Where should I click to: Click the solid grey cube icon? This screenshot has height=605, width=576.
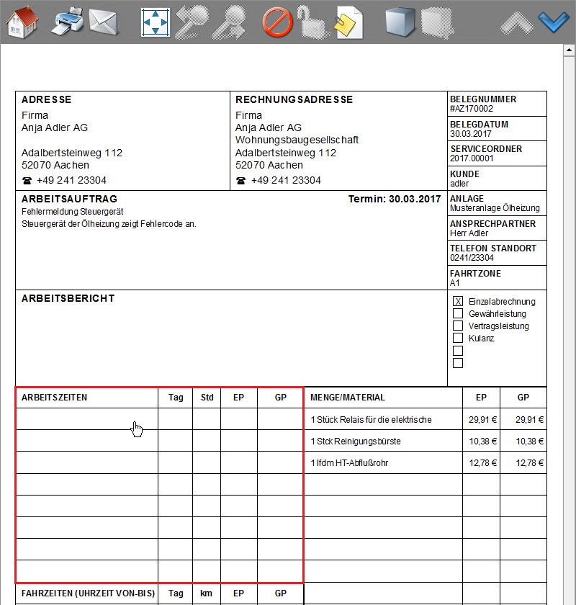(400, 23)
